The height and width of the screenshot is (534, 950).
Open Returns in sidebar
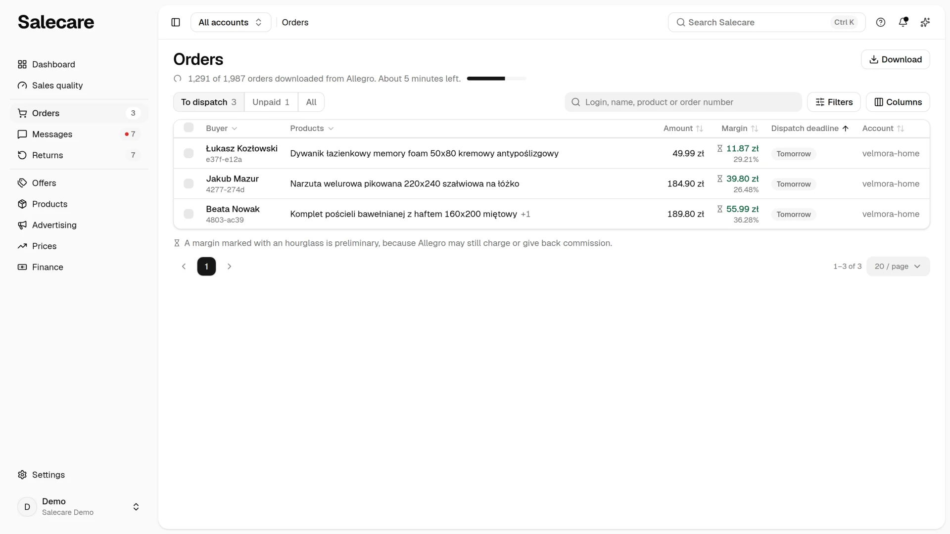(x=79, y=155)
